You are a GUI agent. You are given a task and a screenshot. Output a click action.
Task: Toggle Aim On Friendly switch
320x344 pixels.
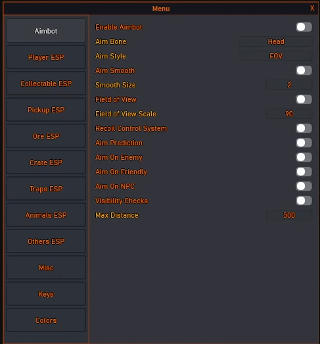tap(304, 172)
